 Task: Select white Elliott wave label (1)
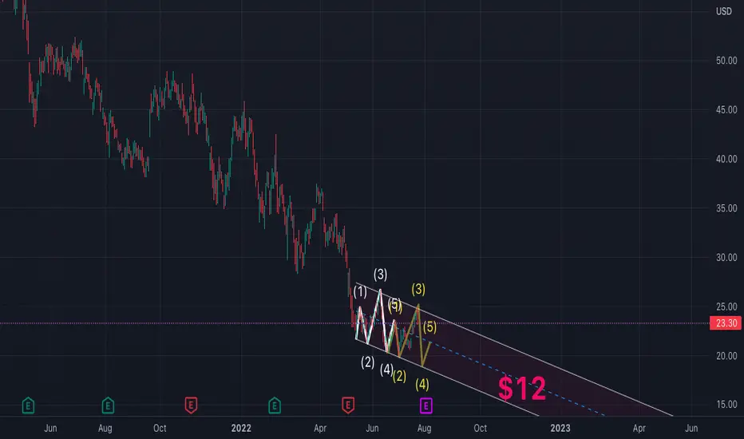(x=360, y=292)
